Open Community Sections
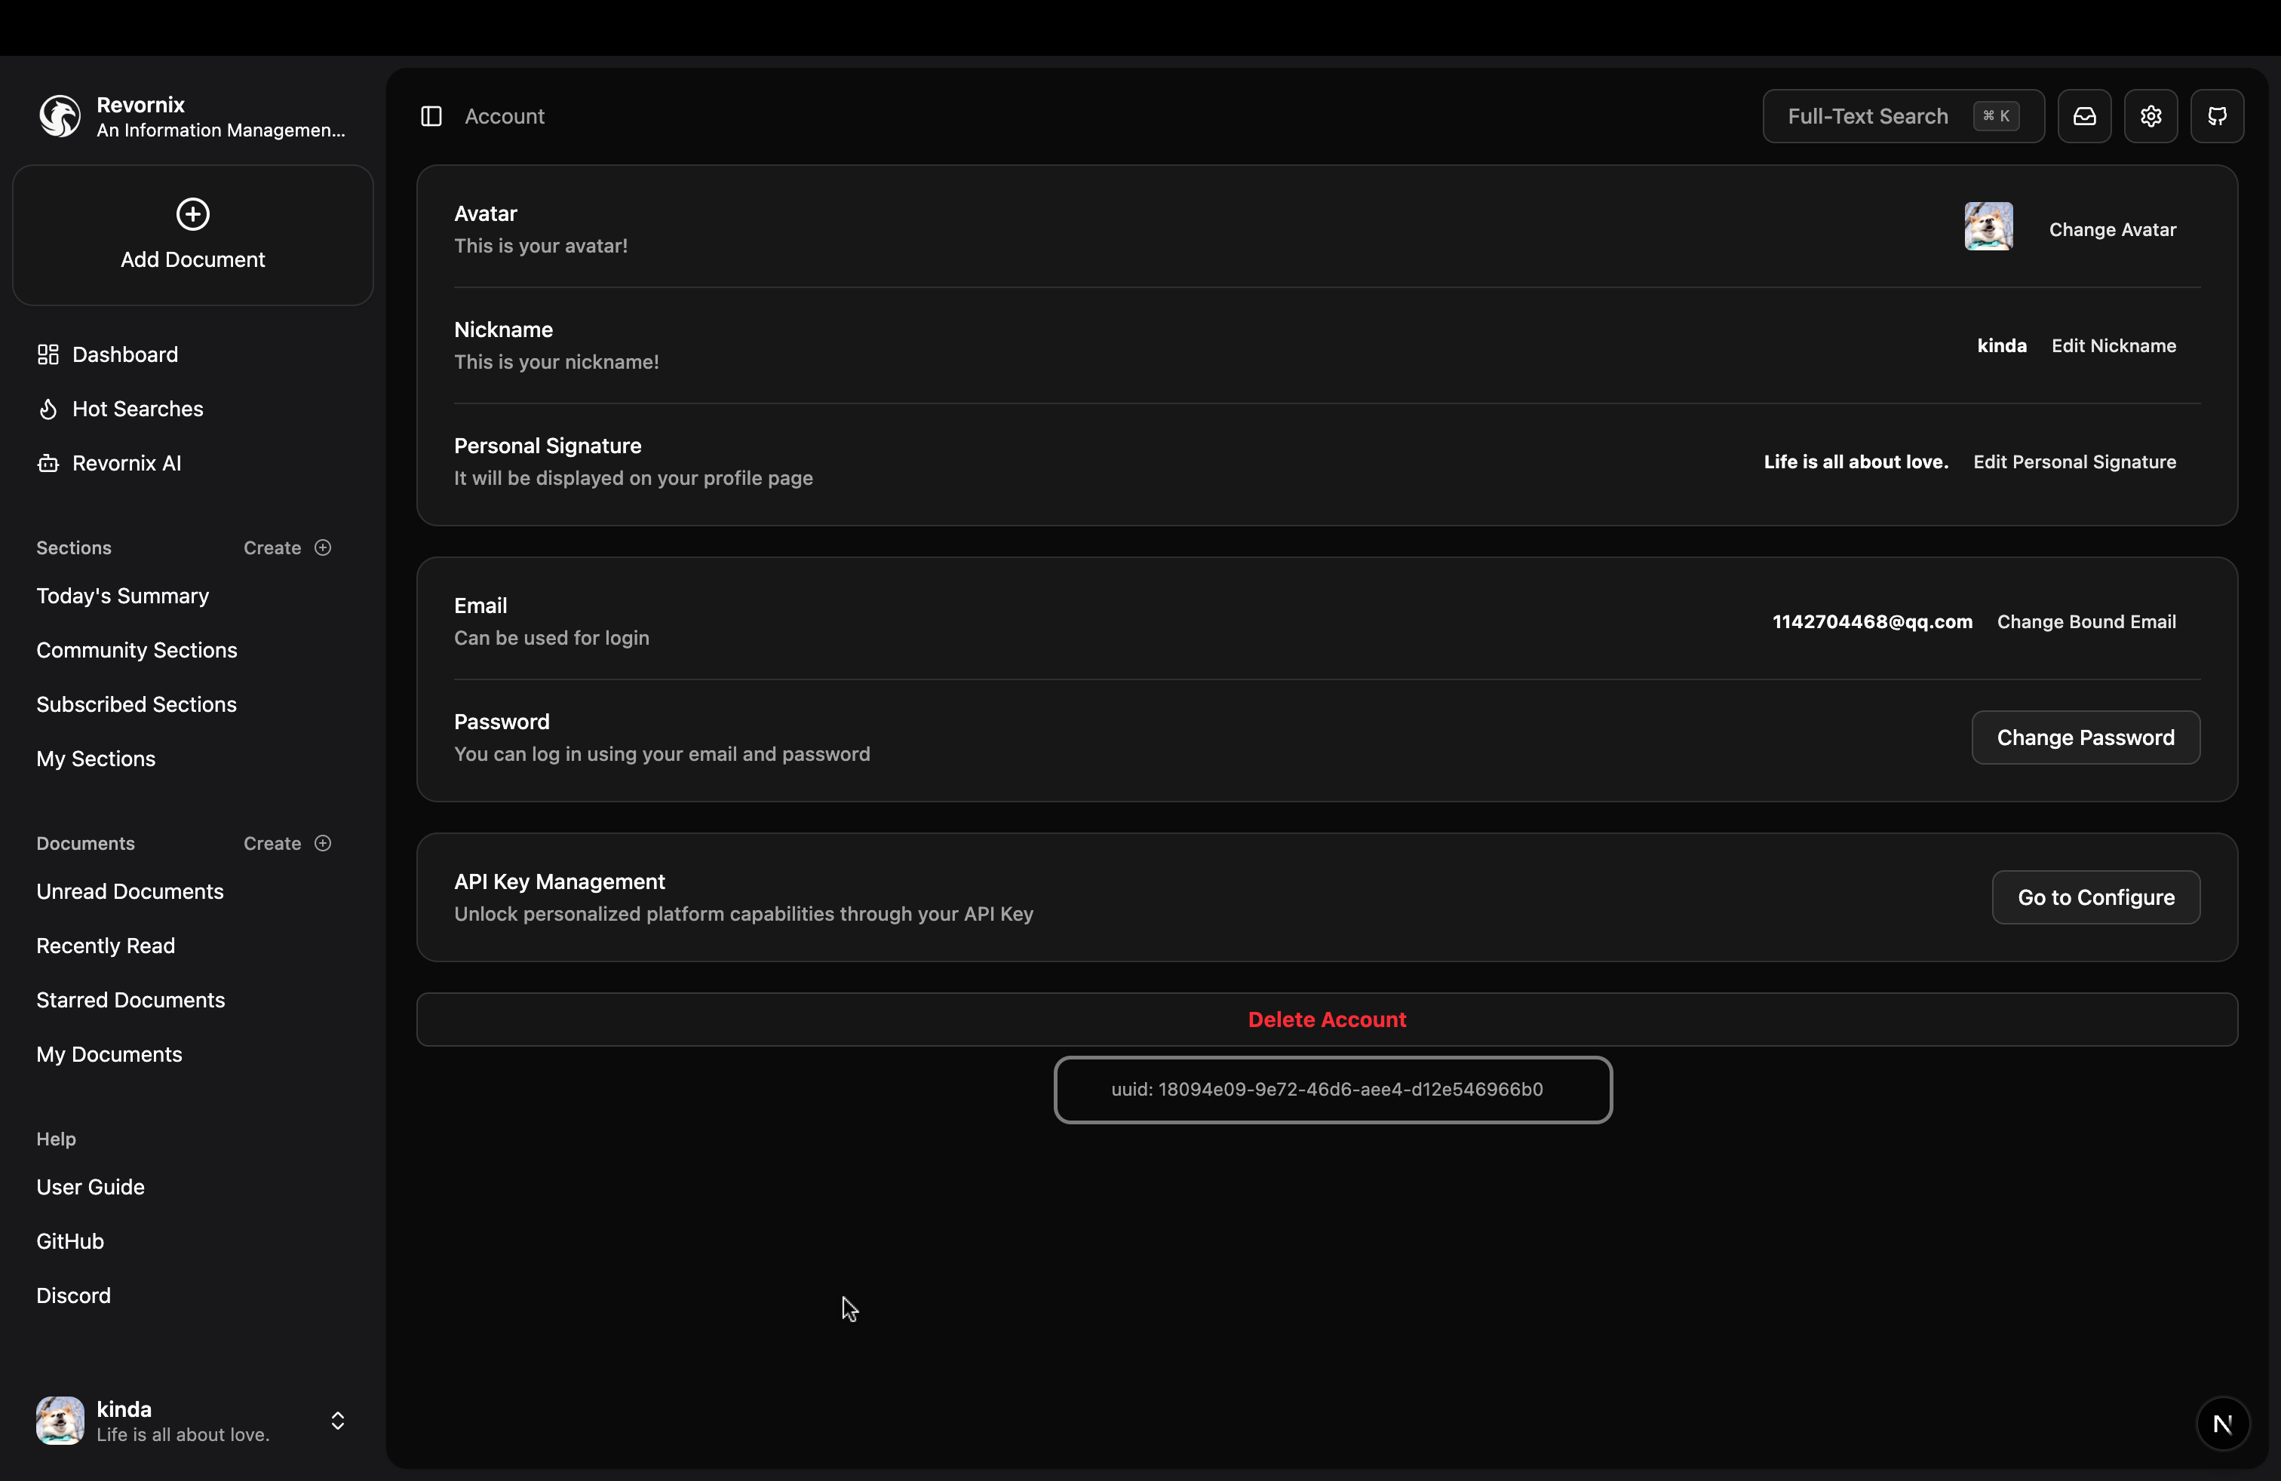 pyautogui.click(x=137, y=651)
